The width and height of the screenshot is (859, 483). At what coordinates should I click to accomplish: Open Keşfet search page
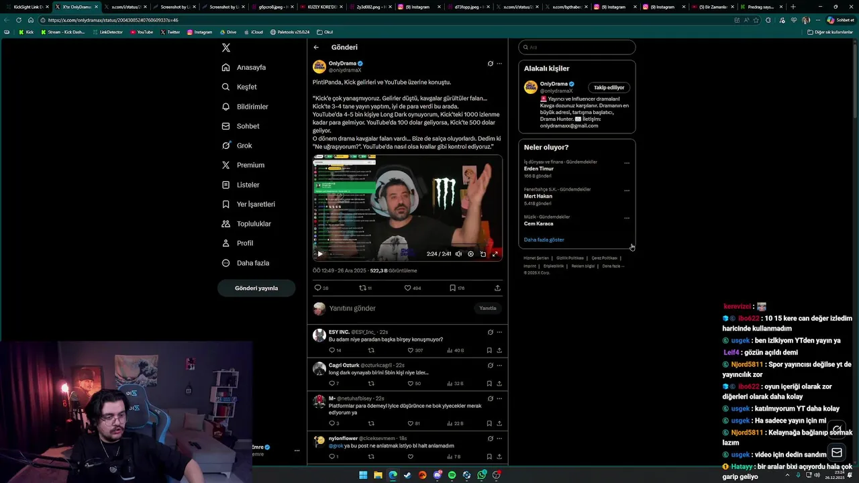pos(240,87)
